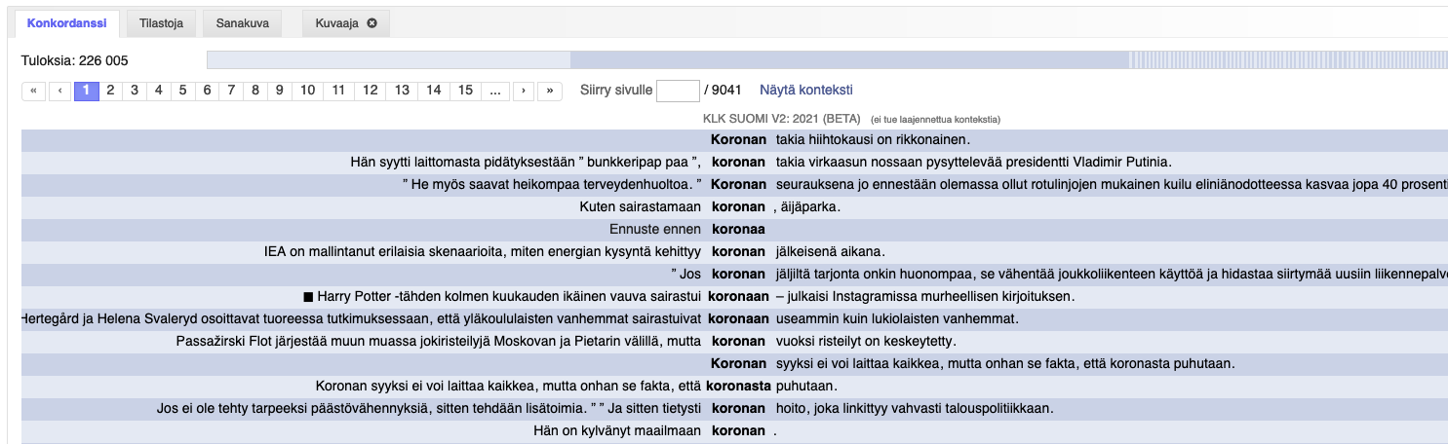This screenshot has width=1448, height=444.
Task: Select page 8 in pagination
Action: click(254, 91)
